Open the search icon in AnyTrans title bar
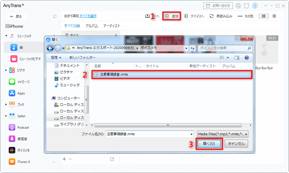This screenshot has width=289, height=173. point(238,6)
